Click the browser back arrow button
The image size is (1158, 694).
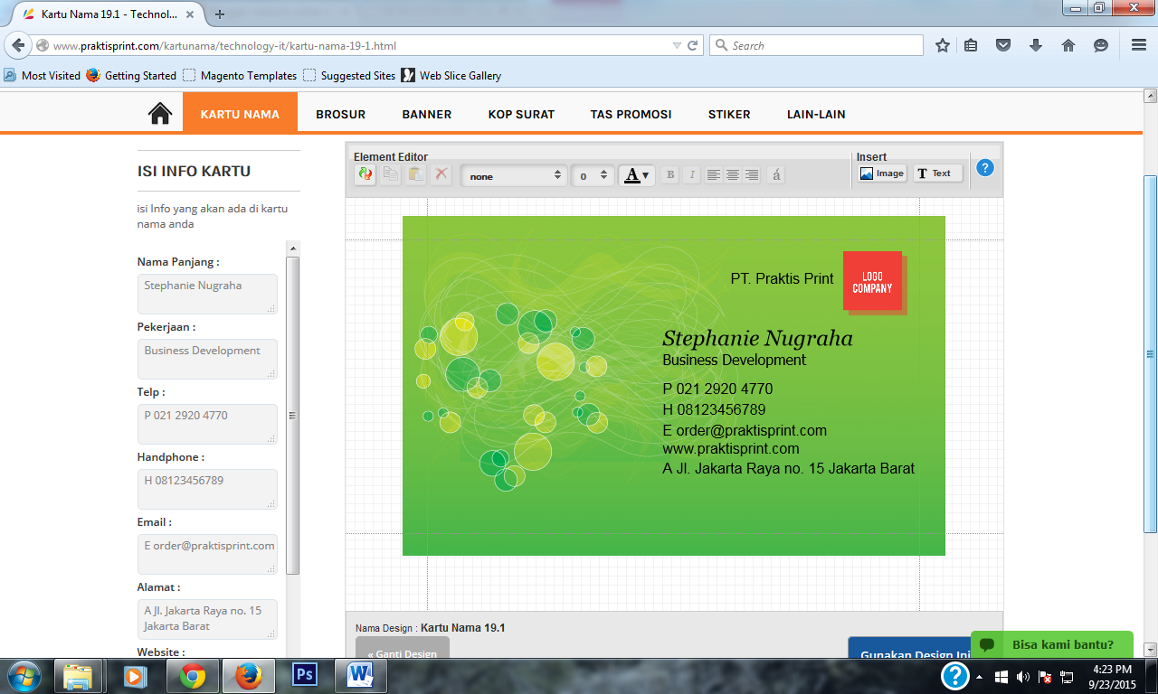coord(19,45)
